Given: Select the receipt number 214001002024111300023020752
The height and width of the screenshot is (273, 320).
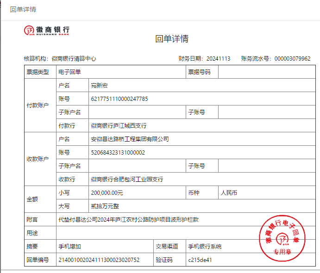Looking at the screenshot, I should (x=99, y=260).
